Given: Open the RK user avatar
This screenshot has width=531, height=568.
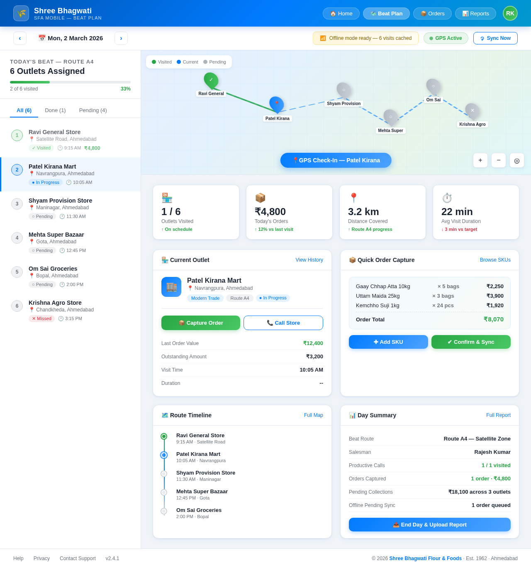Looking at the screenshot, I should point(510,13).
